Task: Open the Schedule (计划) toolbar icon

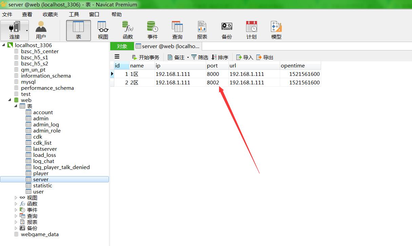Action: click(x=251, y=30)
